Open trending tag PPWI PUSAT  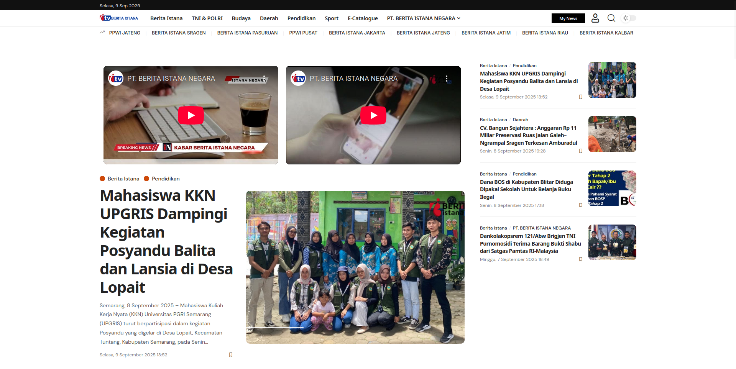coord(303,33)
